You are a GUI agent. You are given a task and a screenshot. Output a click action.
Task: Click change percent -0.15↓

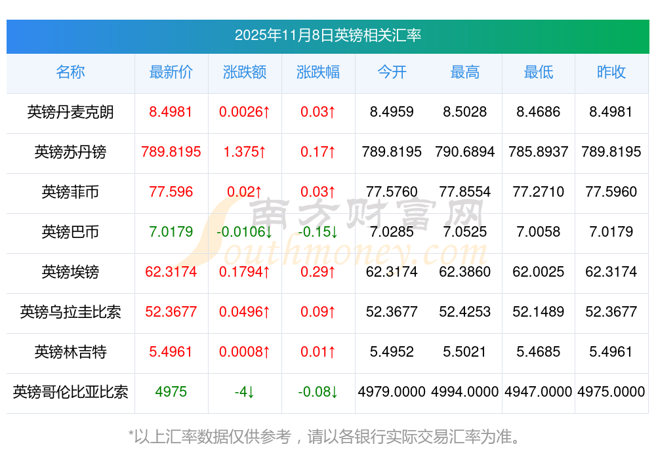point(318,231)
